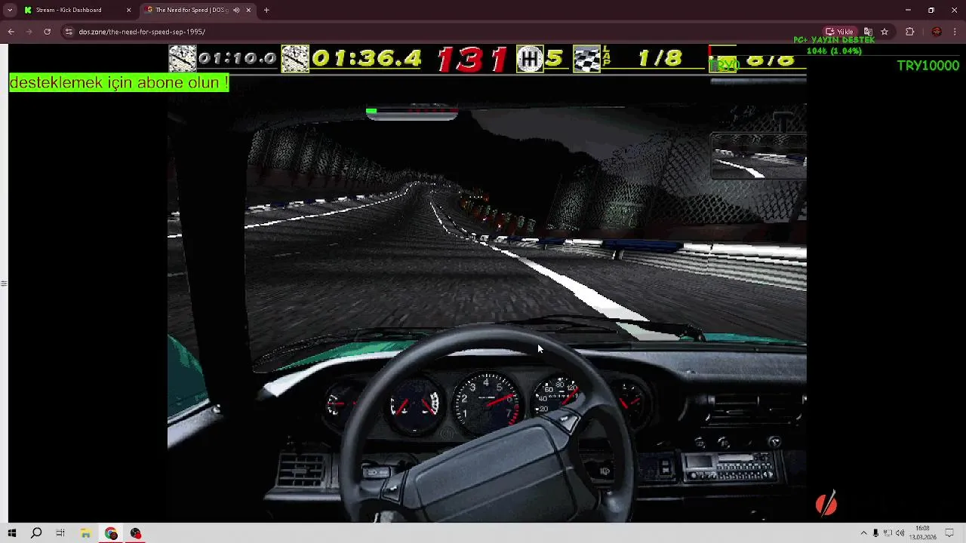Click the race progress bar above windshield
Image resolution: width=966 pixels, height=543 pixels.
pos(411,113)
